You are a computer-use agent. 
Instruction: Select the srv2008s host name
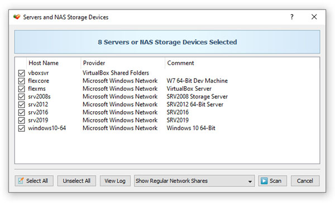39,97
